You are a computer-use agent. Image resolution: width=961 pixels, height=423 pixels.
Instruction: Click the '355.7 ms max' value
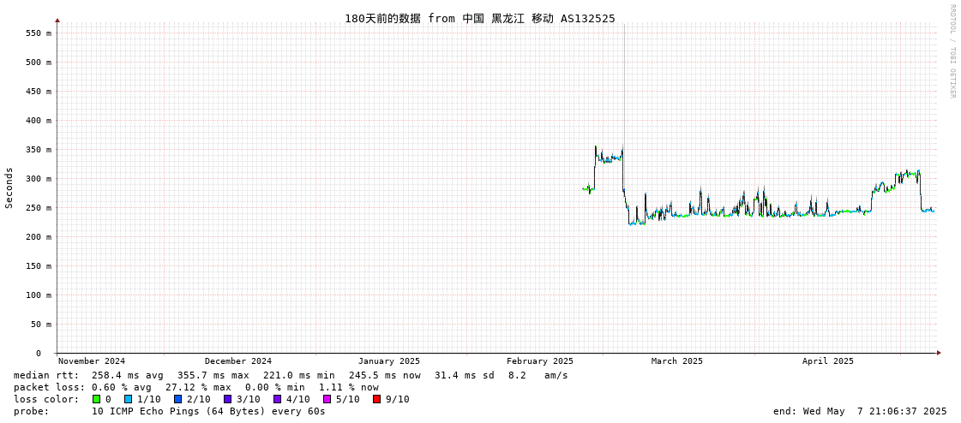213,375
